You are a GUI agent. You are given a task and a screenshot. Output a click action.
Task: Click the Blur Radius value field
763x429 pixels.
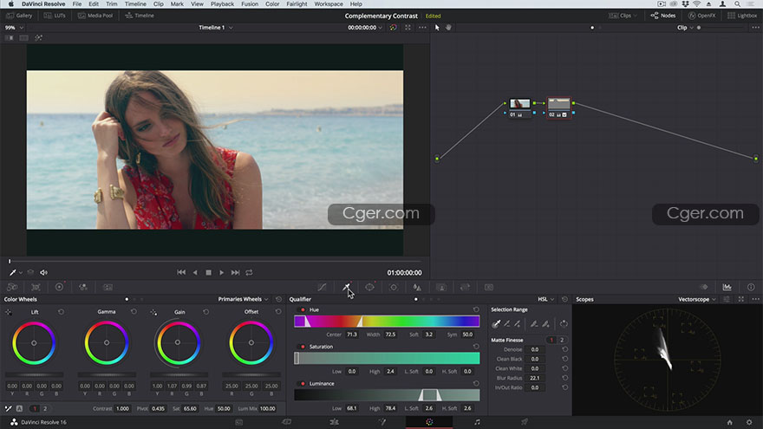coord(534,378)
